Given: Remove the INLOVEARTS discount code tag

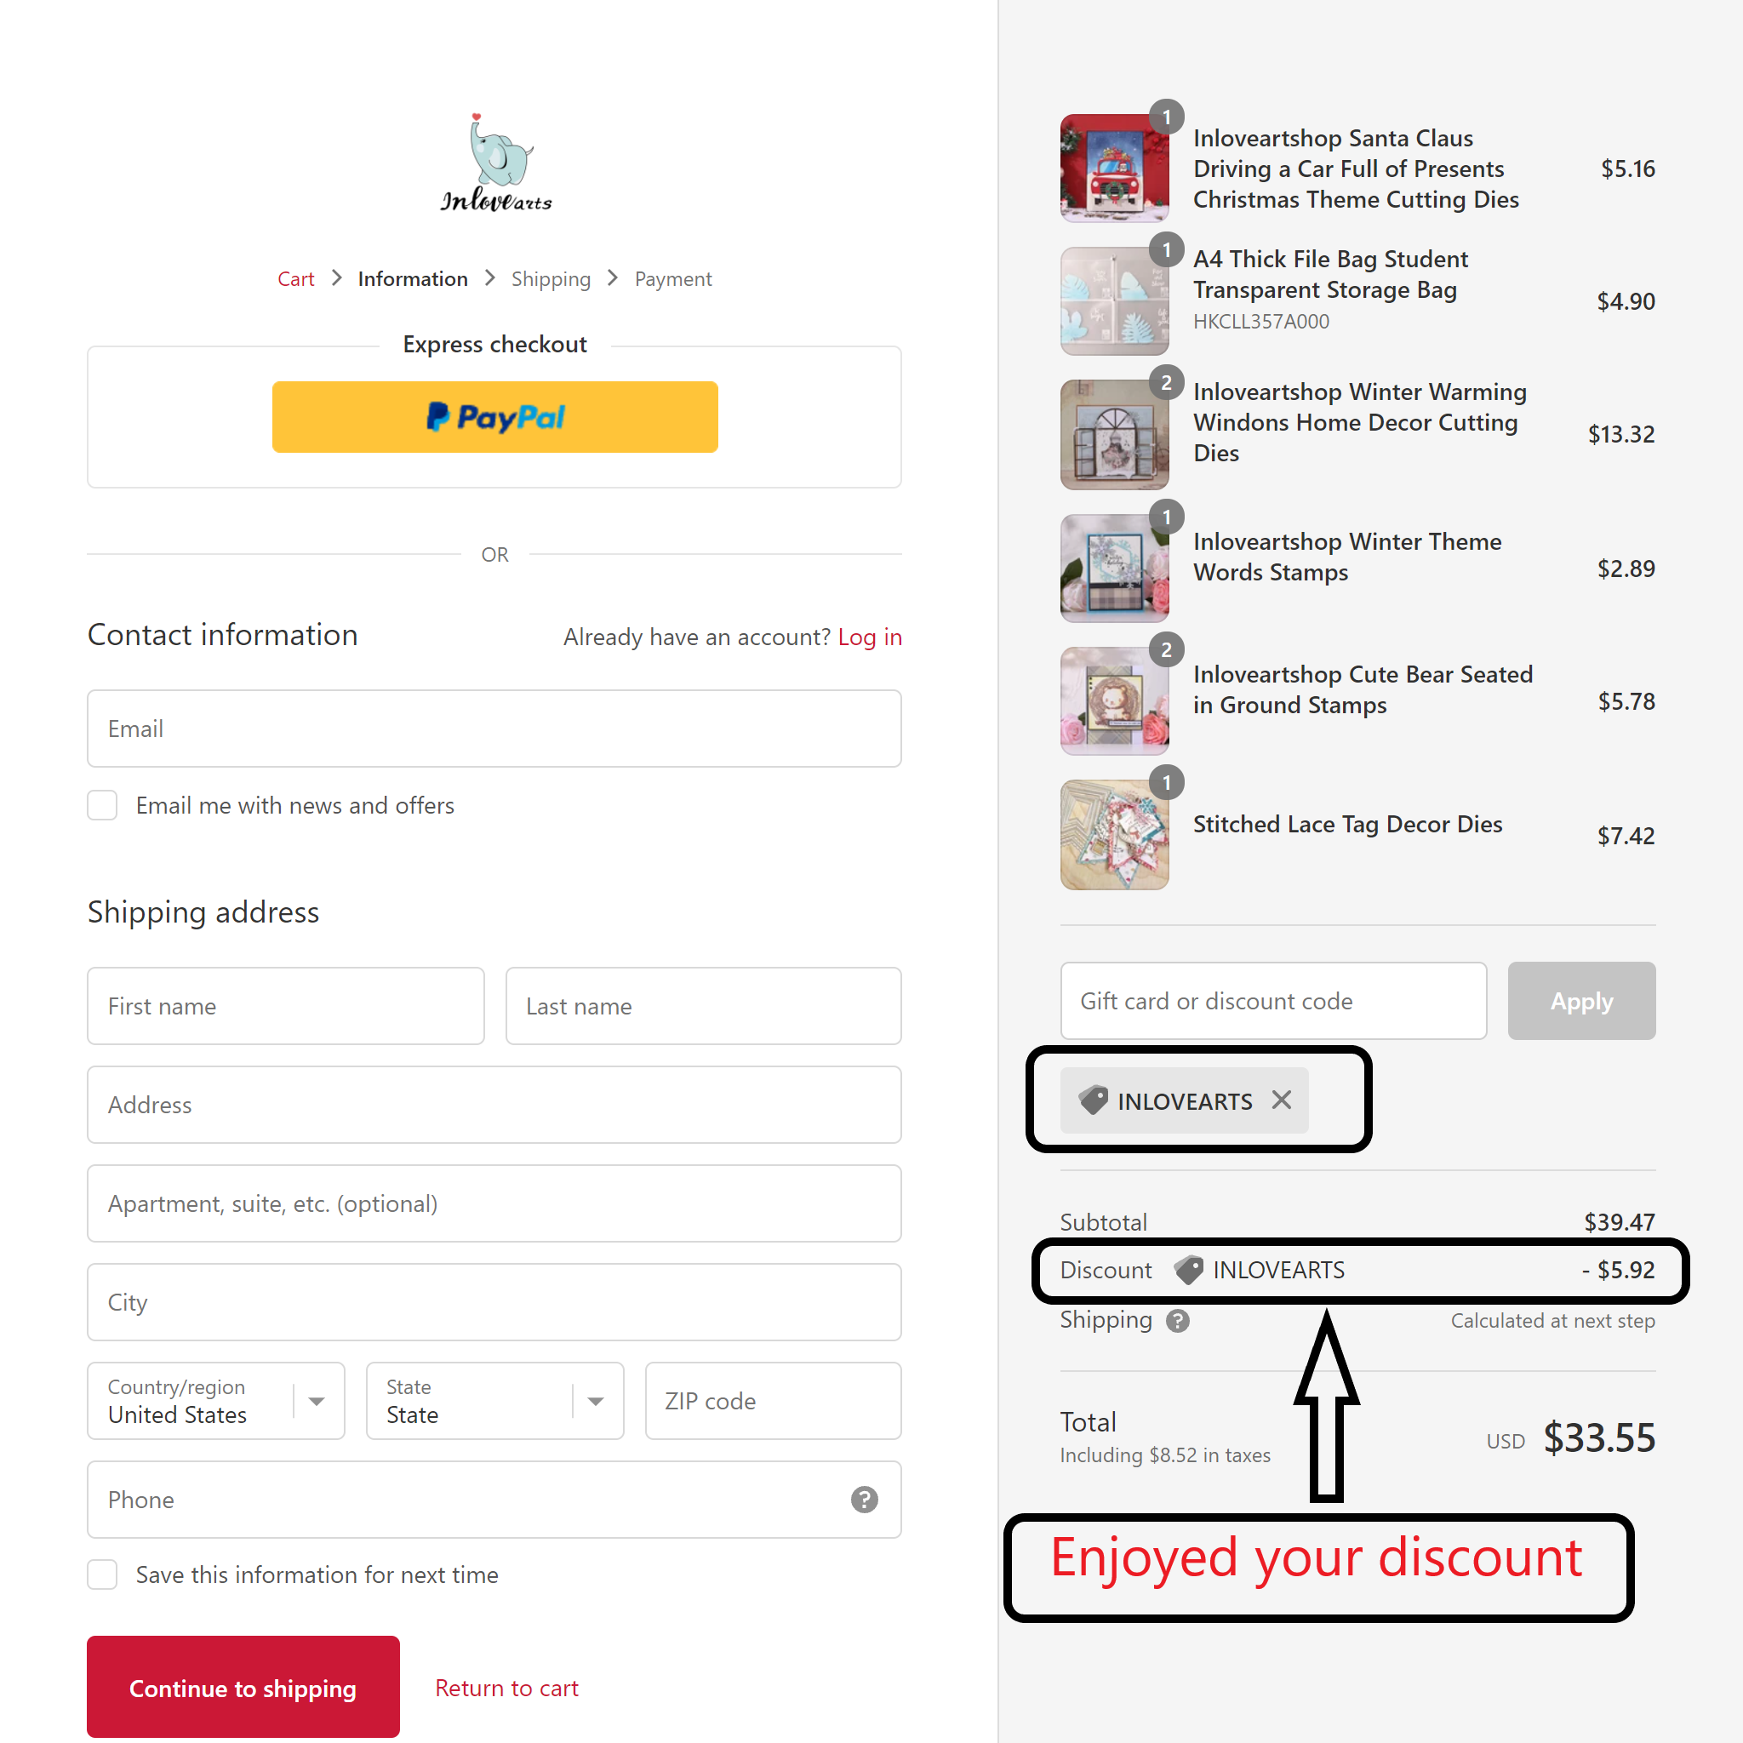Looking at the screenshot, I should point(1281,1100).
